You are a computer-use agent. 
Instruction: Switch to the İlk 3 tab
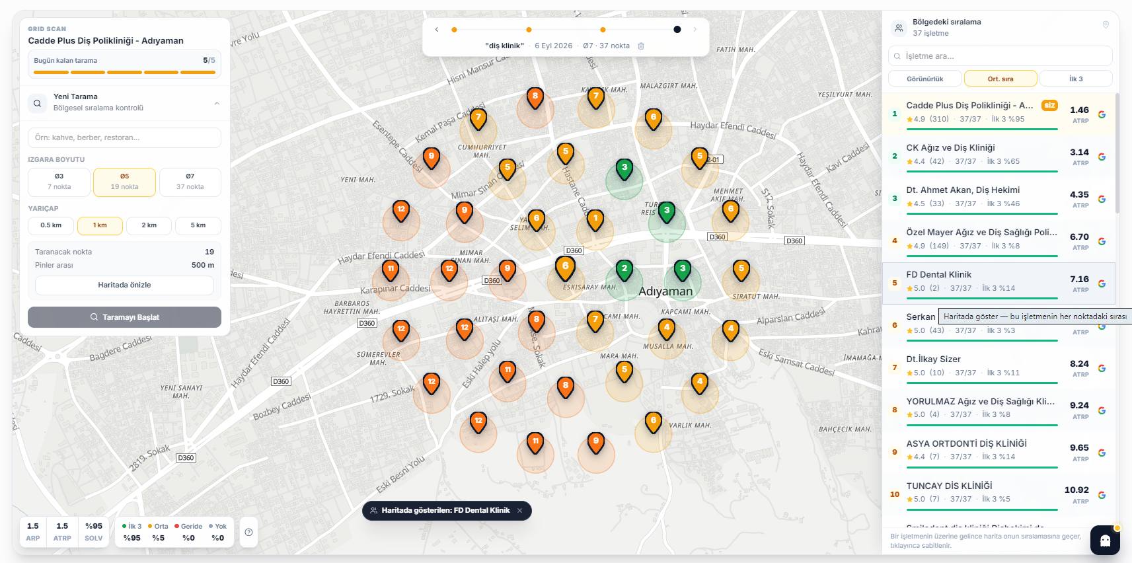pyautogui.click(x=1076, y=79)
